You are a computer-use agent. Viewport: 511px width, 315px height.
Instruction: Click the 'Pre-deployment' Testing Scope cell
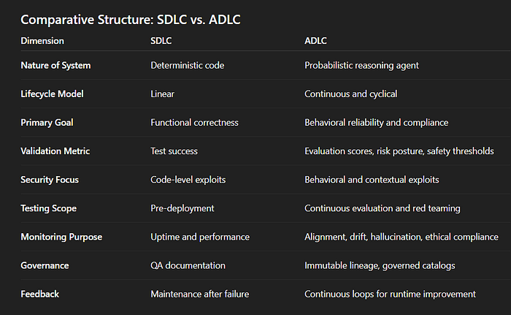pos(182,208)
